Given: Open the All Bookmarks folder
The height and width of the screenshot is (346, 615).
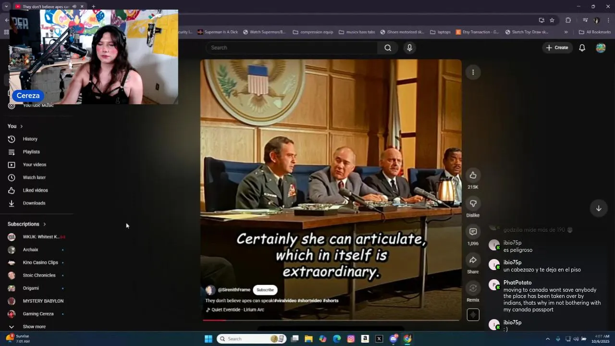Looking at the screenshot, I should tap(595, 32).
